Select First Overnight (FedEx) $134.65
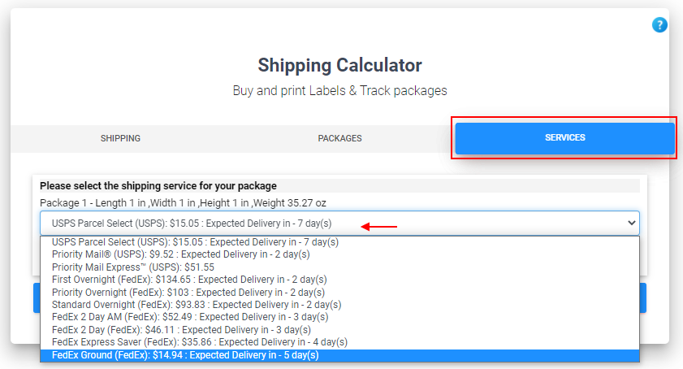Image resolution: width=683 pixels, height=369 pixels. tap(339, 280)
